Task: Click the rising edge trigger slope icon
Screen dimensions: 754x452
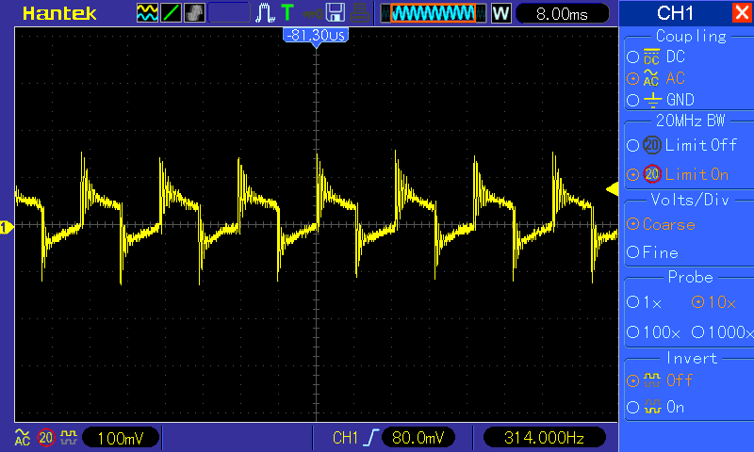Action: click(x=371, y=438)
